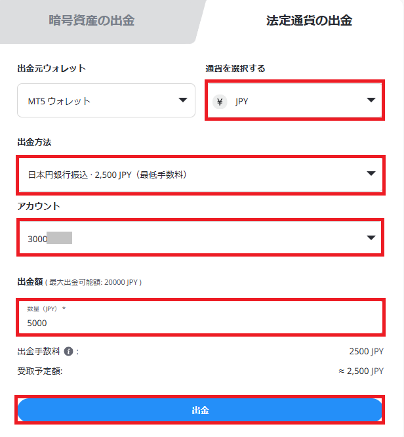Open the 出金元ウォレット wallet dropdown

(106, 100)
